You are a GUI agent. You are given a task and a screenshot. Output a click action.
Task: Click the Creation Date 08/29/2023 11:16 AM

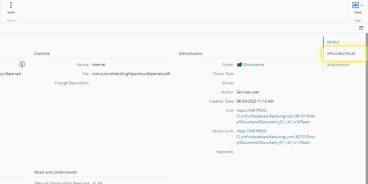click(x=255, y=101)
